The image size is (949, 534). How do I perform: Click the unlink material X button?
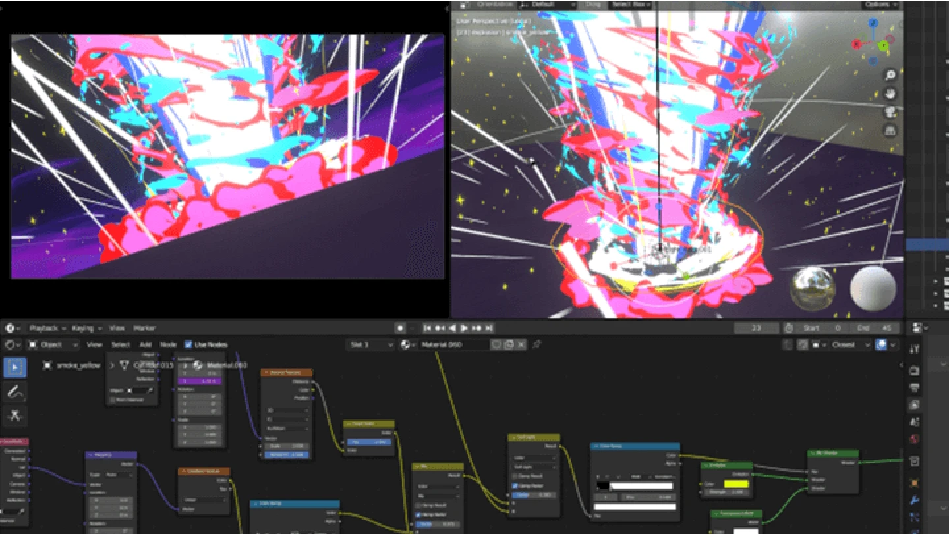521,344
